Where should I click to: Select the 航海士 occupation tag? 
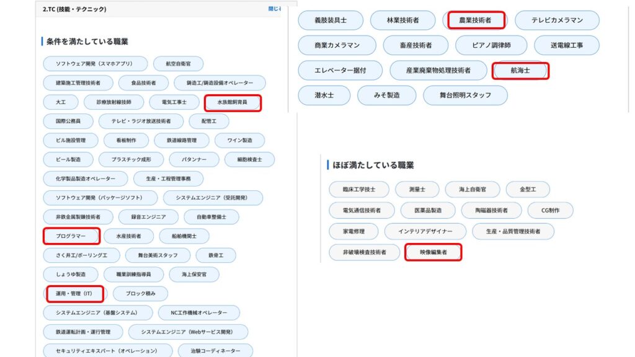pyautogui.click(x=520, y=71)
